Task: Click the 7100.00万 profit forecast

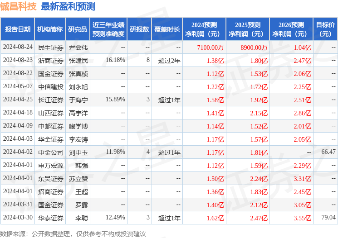Action: click(211, 48)
